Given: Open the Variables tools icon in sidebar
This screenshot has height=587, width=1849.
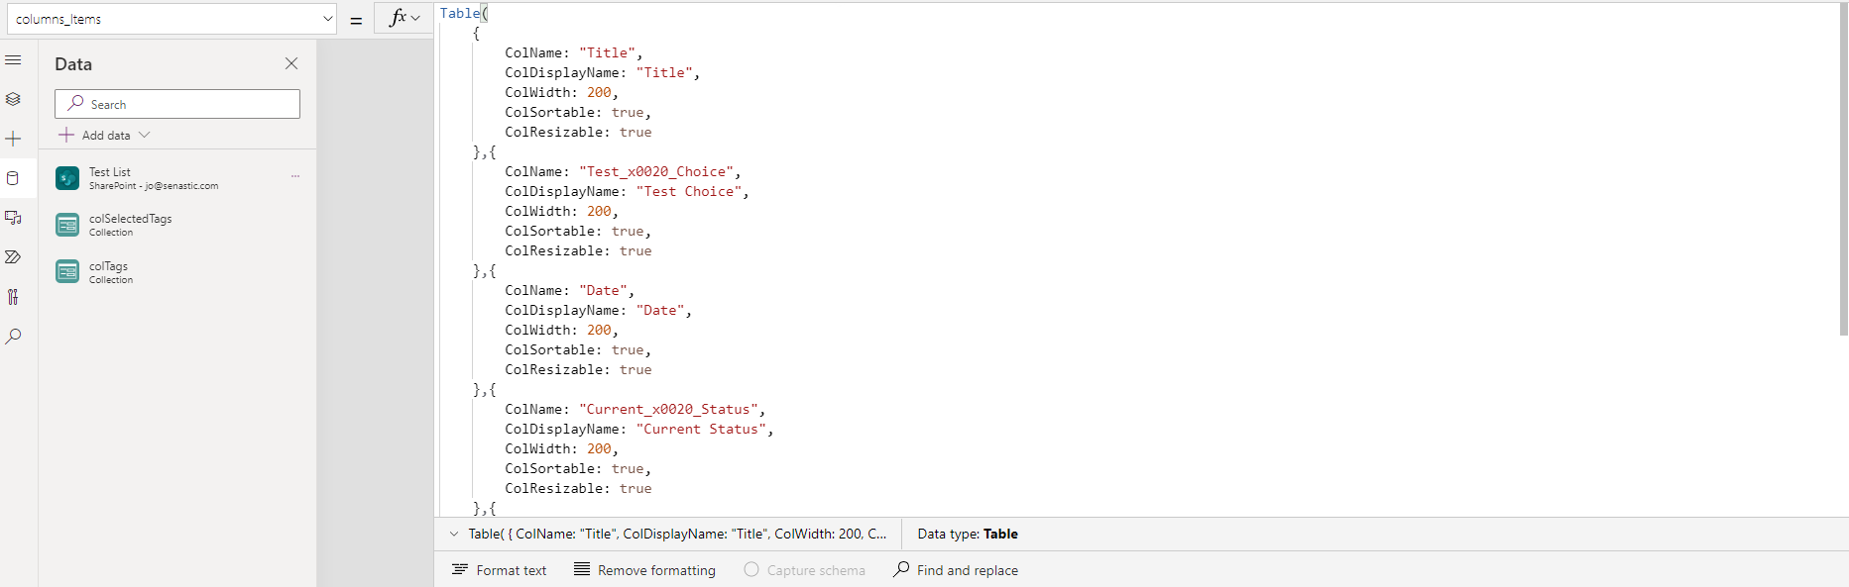Looking at the screenshot, I should pos(13,297).
